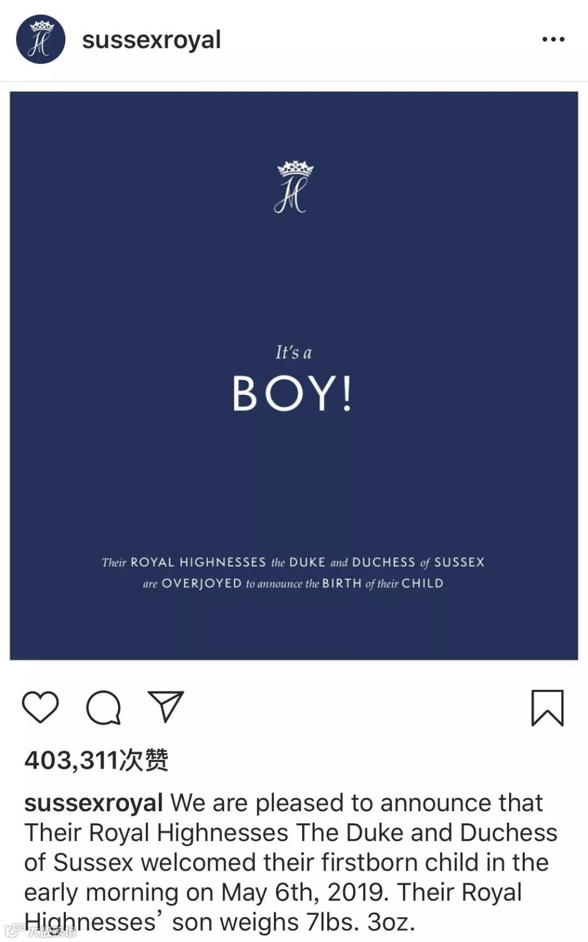This screenshot has width=588, height=942.
Task: Tap the "7lbs. 3oz." text in the caption
Action: [x=360, y=922]
